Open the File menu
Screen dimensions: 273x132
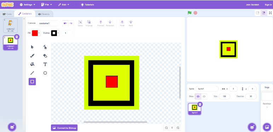tap(47, 5)
